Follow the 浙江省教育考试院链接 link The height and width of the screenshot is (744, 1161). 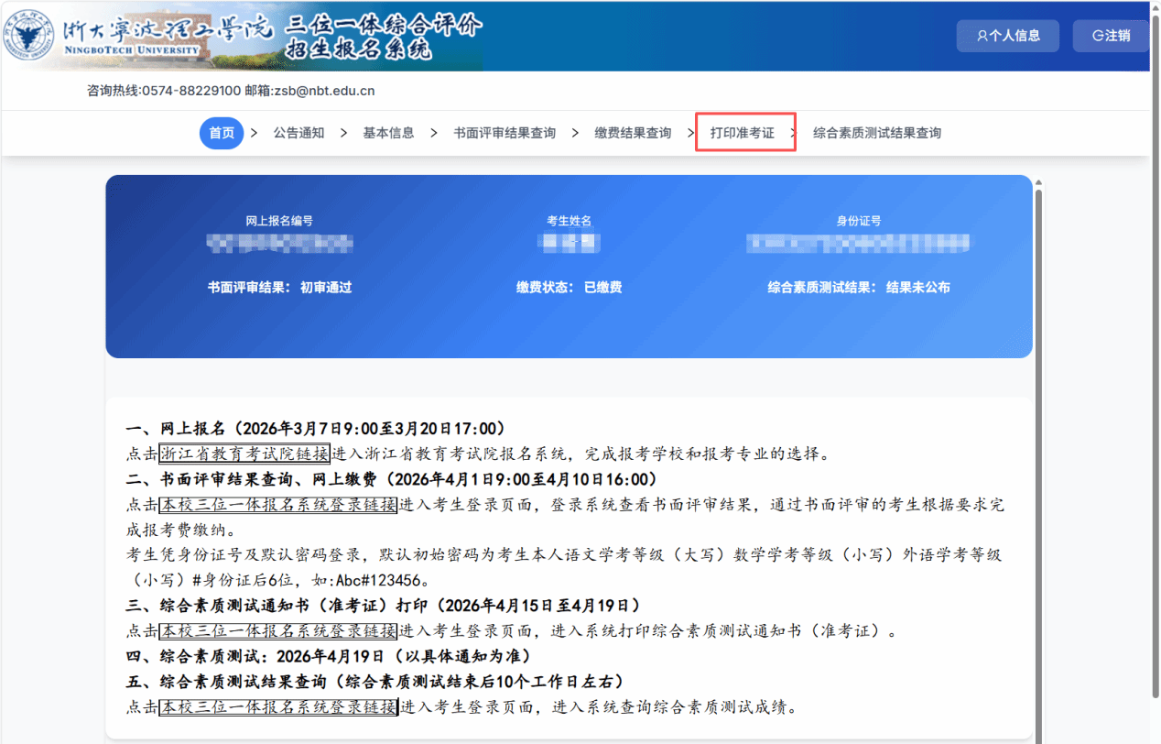(x=244, y=454)
